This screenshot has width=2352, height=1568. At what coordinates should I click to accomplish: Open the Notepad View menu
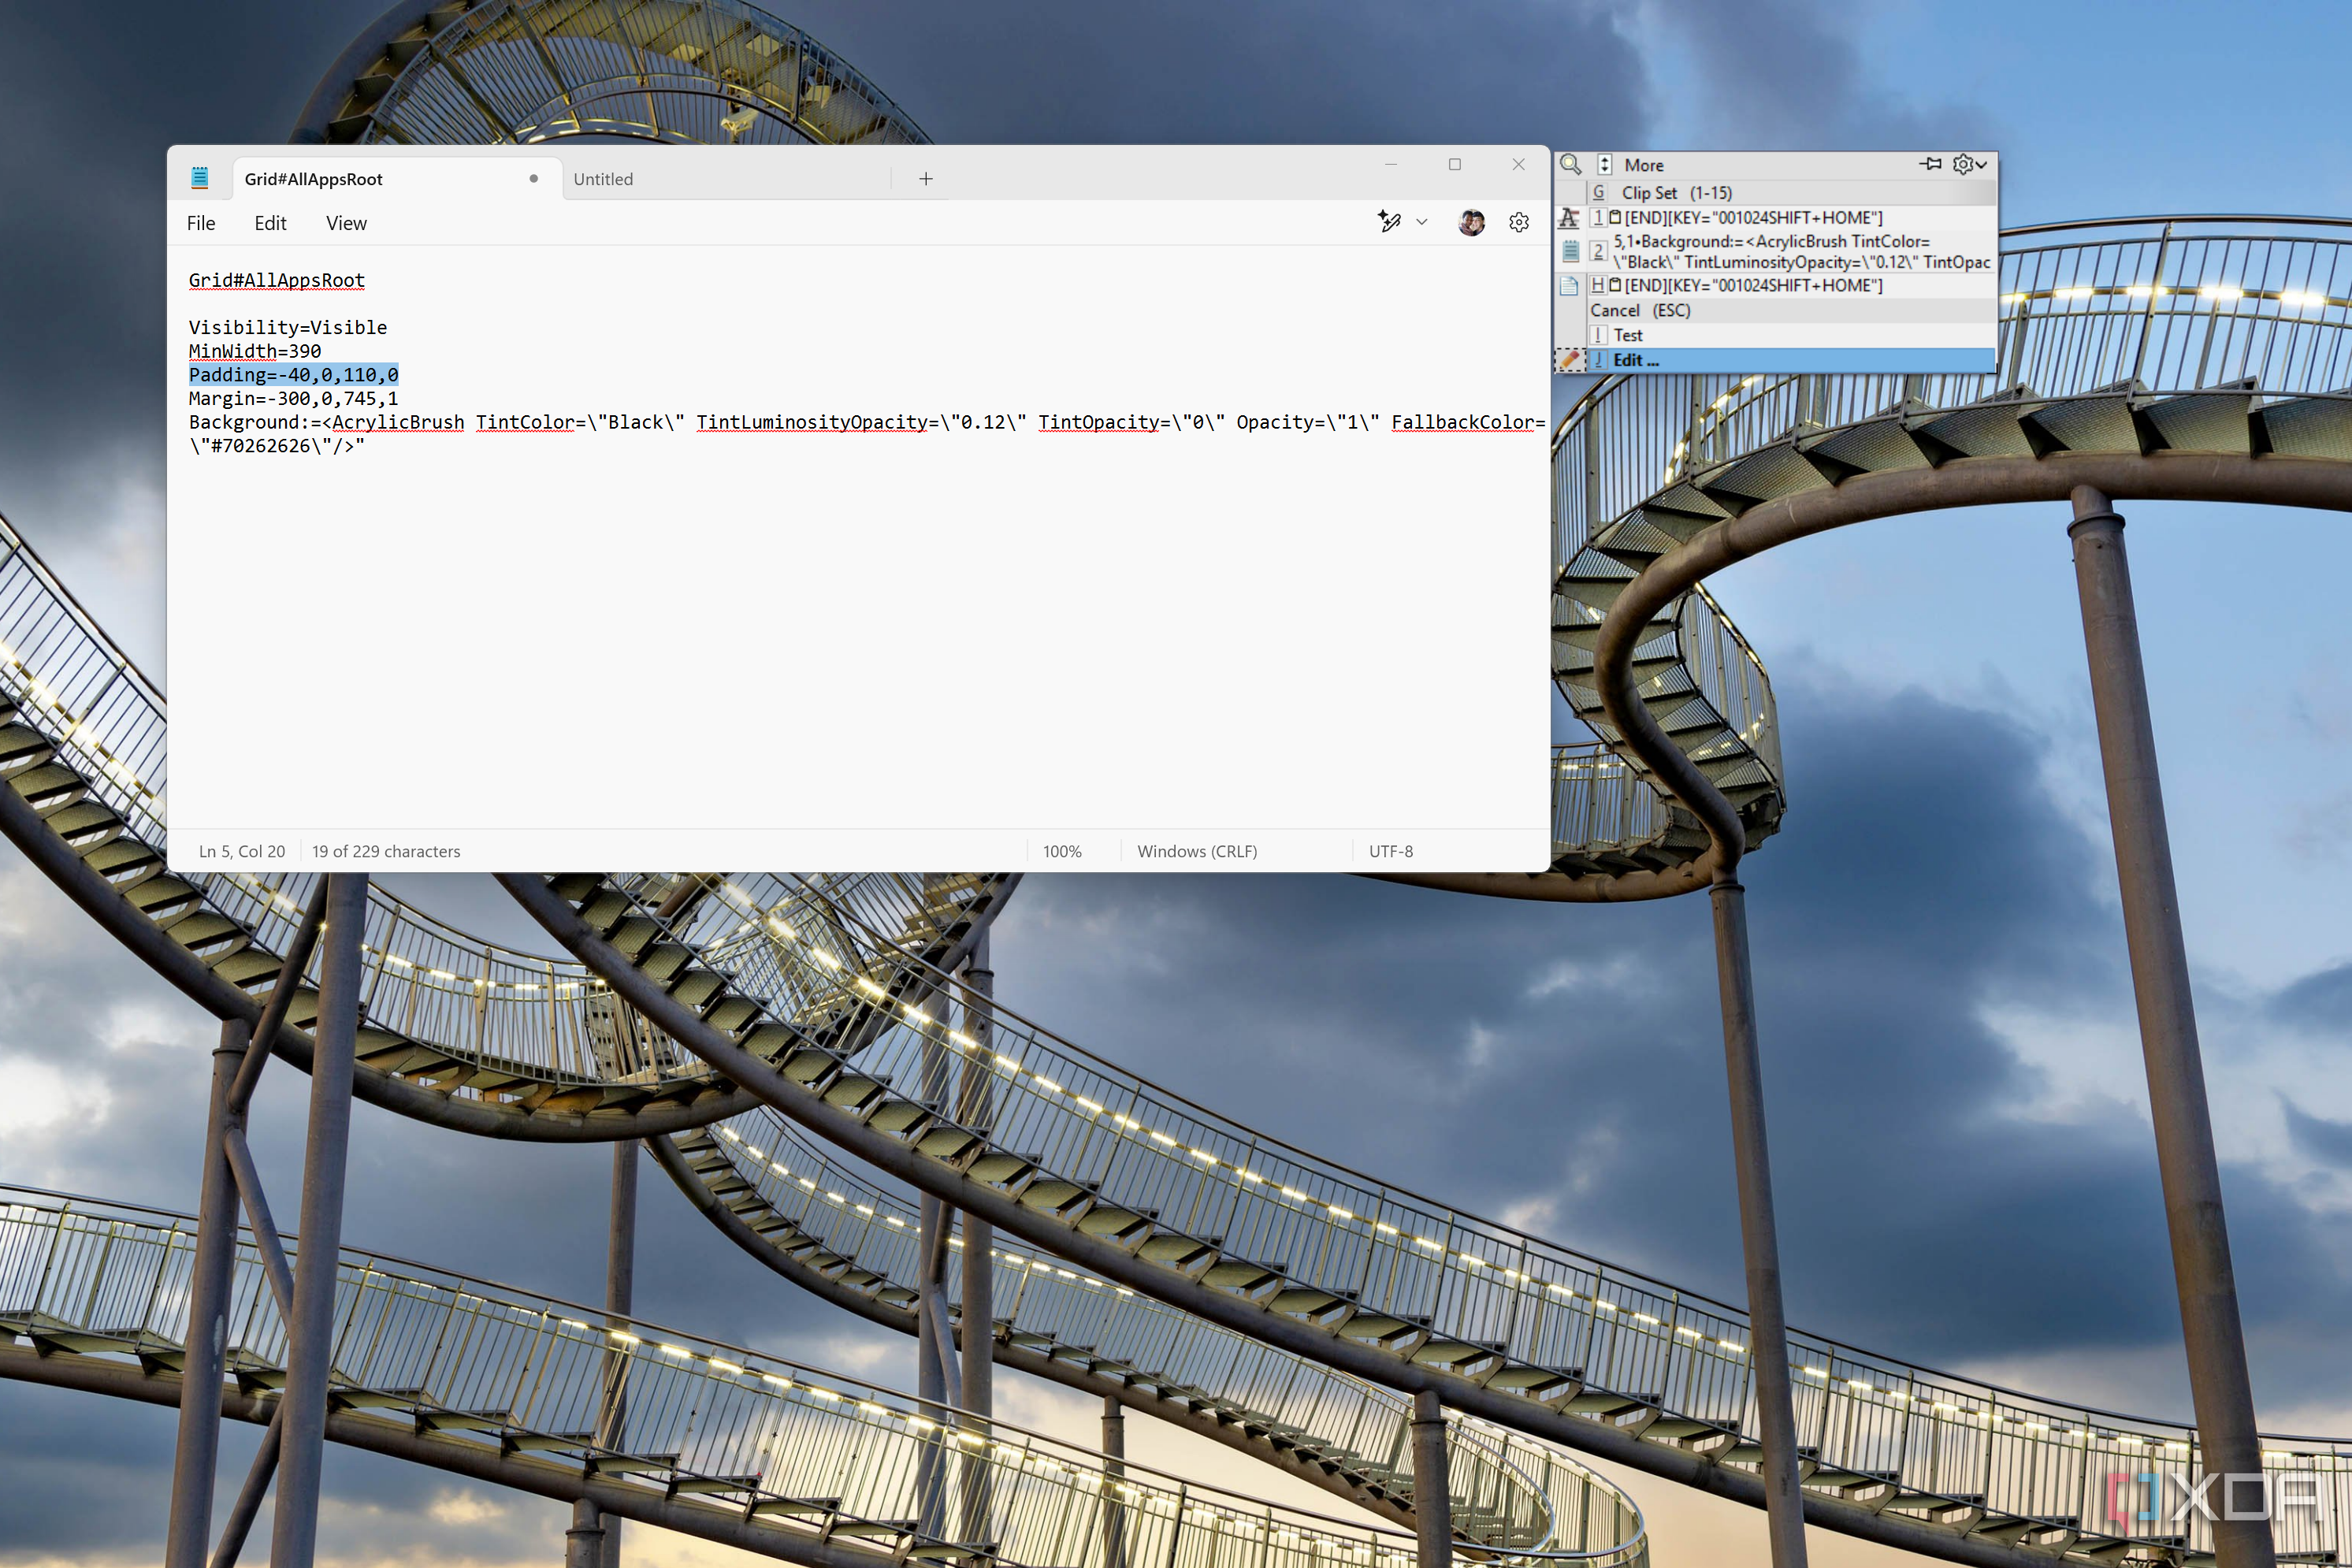point(346,223)
